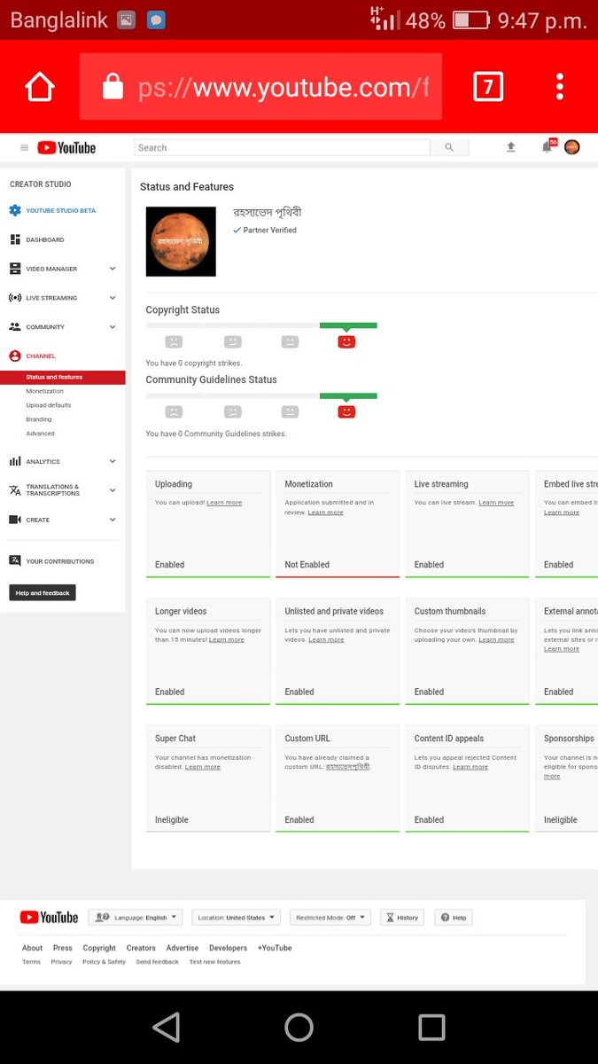Viewport: 598px width, 1064px height.
Task: Click the History button in the footer
Action: tap(402, 918)
